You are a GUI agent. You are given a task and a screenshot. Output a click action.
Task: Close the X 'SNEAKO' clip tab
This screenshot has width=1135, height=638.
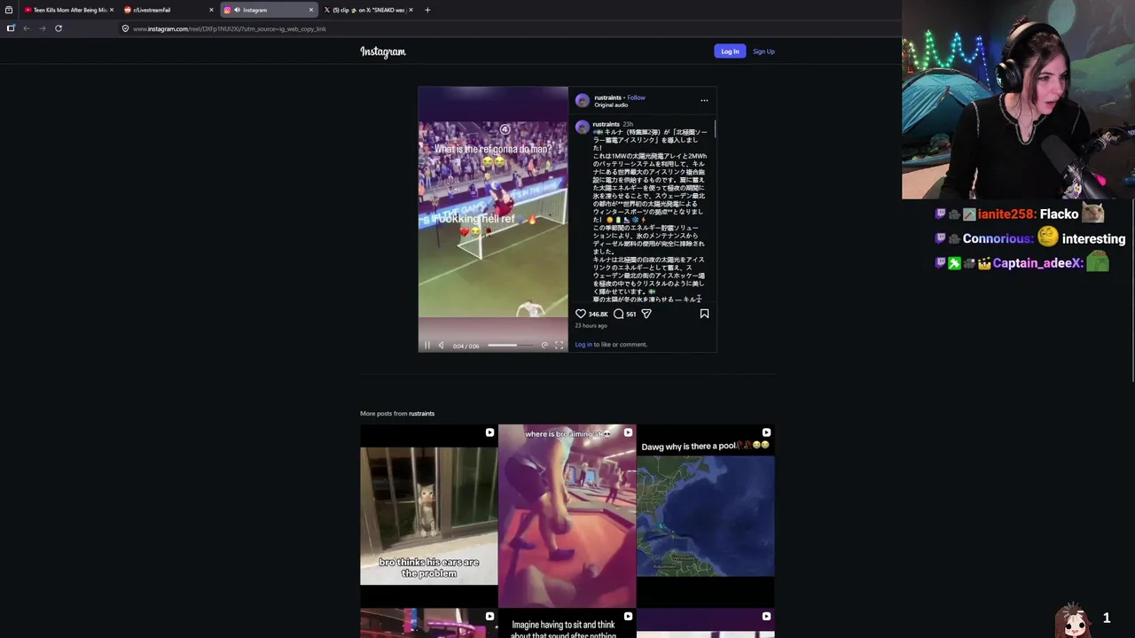coord(411,10)
